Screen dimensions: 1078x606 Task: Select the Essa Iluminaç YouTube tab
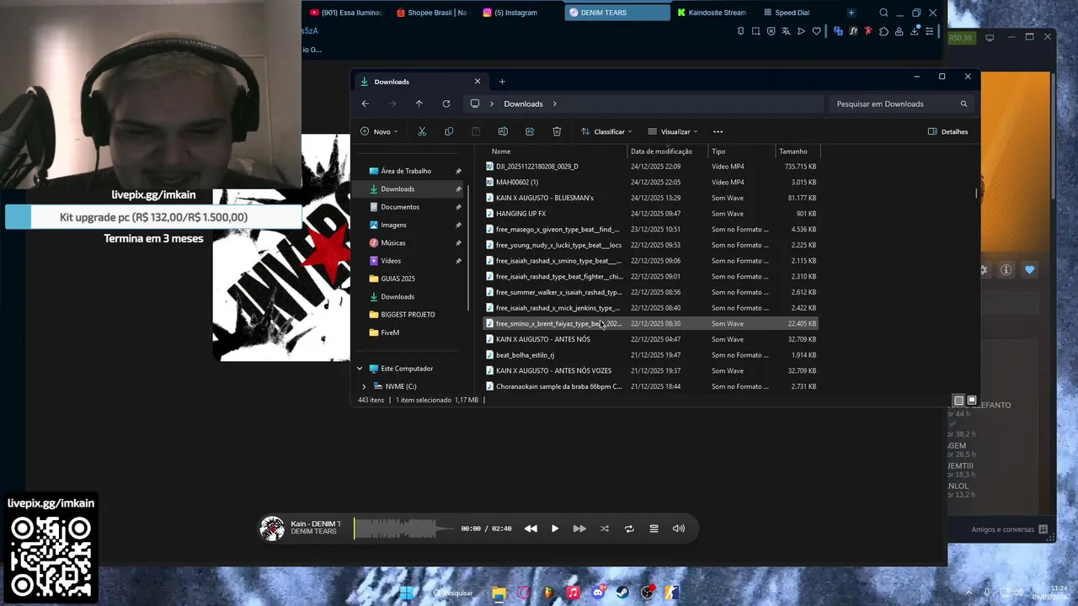click(x=345, y=13)
